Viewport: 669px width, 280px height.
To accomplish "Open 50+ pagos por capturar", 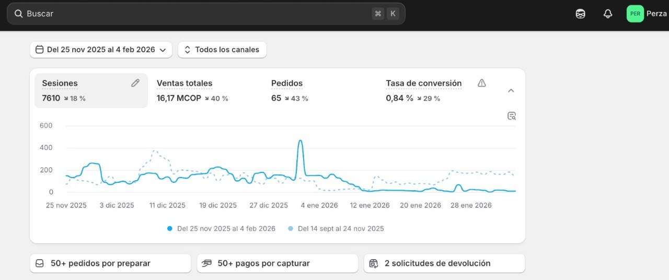I will click(277, 263).
